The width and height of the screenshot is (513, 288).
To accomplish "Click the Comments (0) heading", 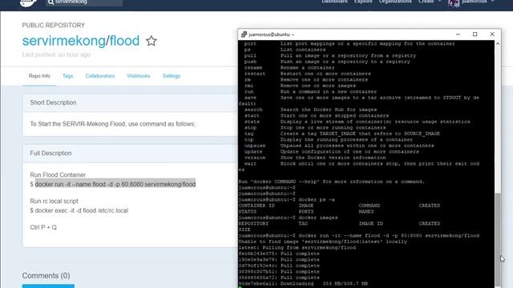I will click(46, 275).
